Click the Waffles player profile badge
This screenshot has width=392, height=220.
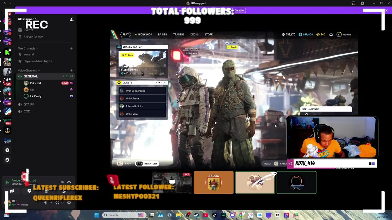click(x=344, y=35)
